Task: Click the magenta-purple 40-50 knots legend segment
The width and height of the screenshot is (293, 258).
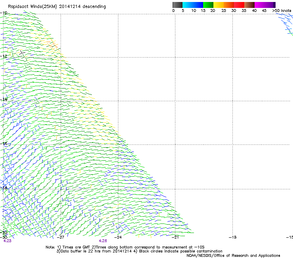Action: pyautogui.click(x=265, y=5)
